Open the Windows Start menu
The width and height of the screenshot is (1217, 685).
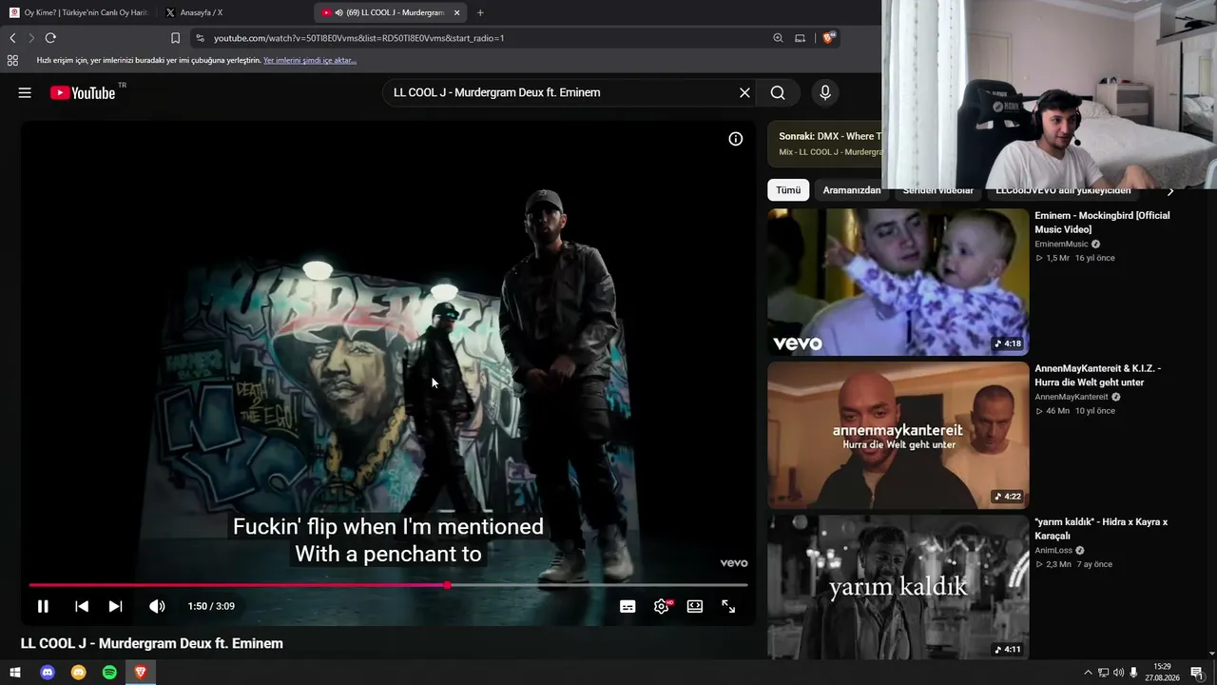(x=15, y=673)
